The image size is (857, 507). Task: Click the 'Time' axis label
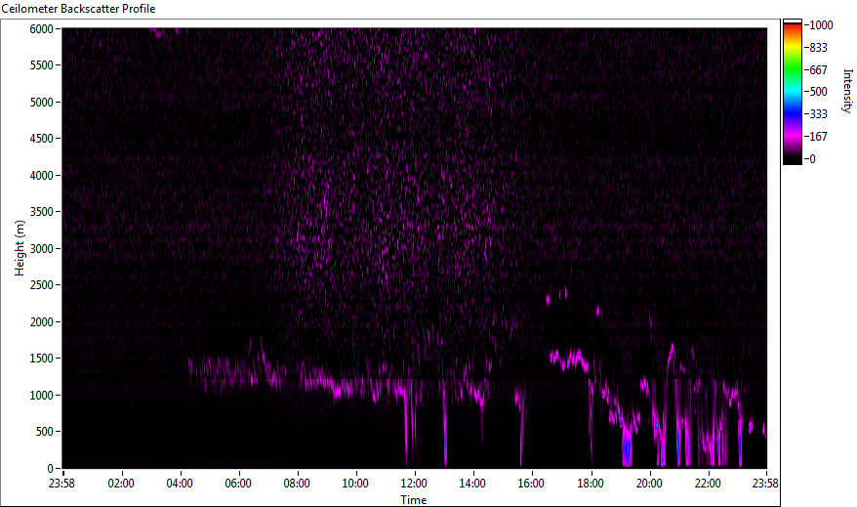[x=414, y=499]
